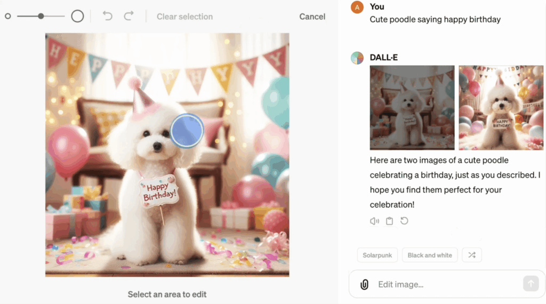Copy response with clipboard icon

coord(389,221)
